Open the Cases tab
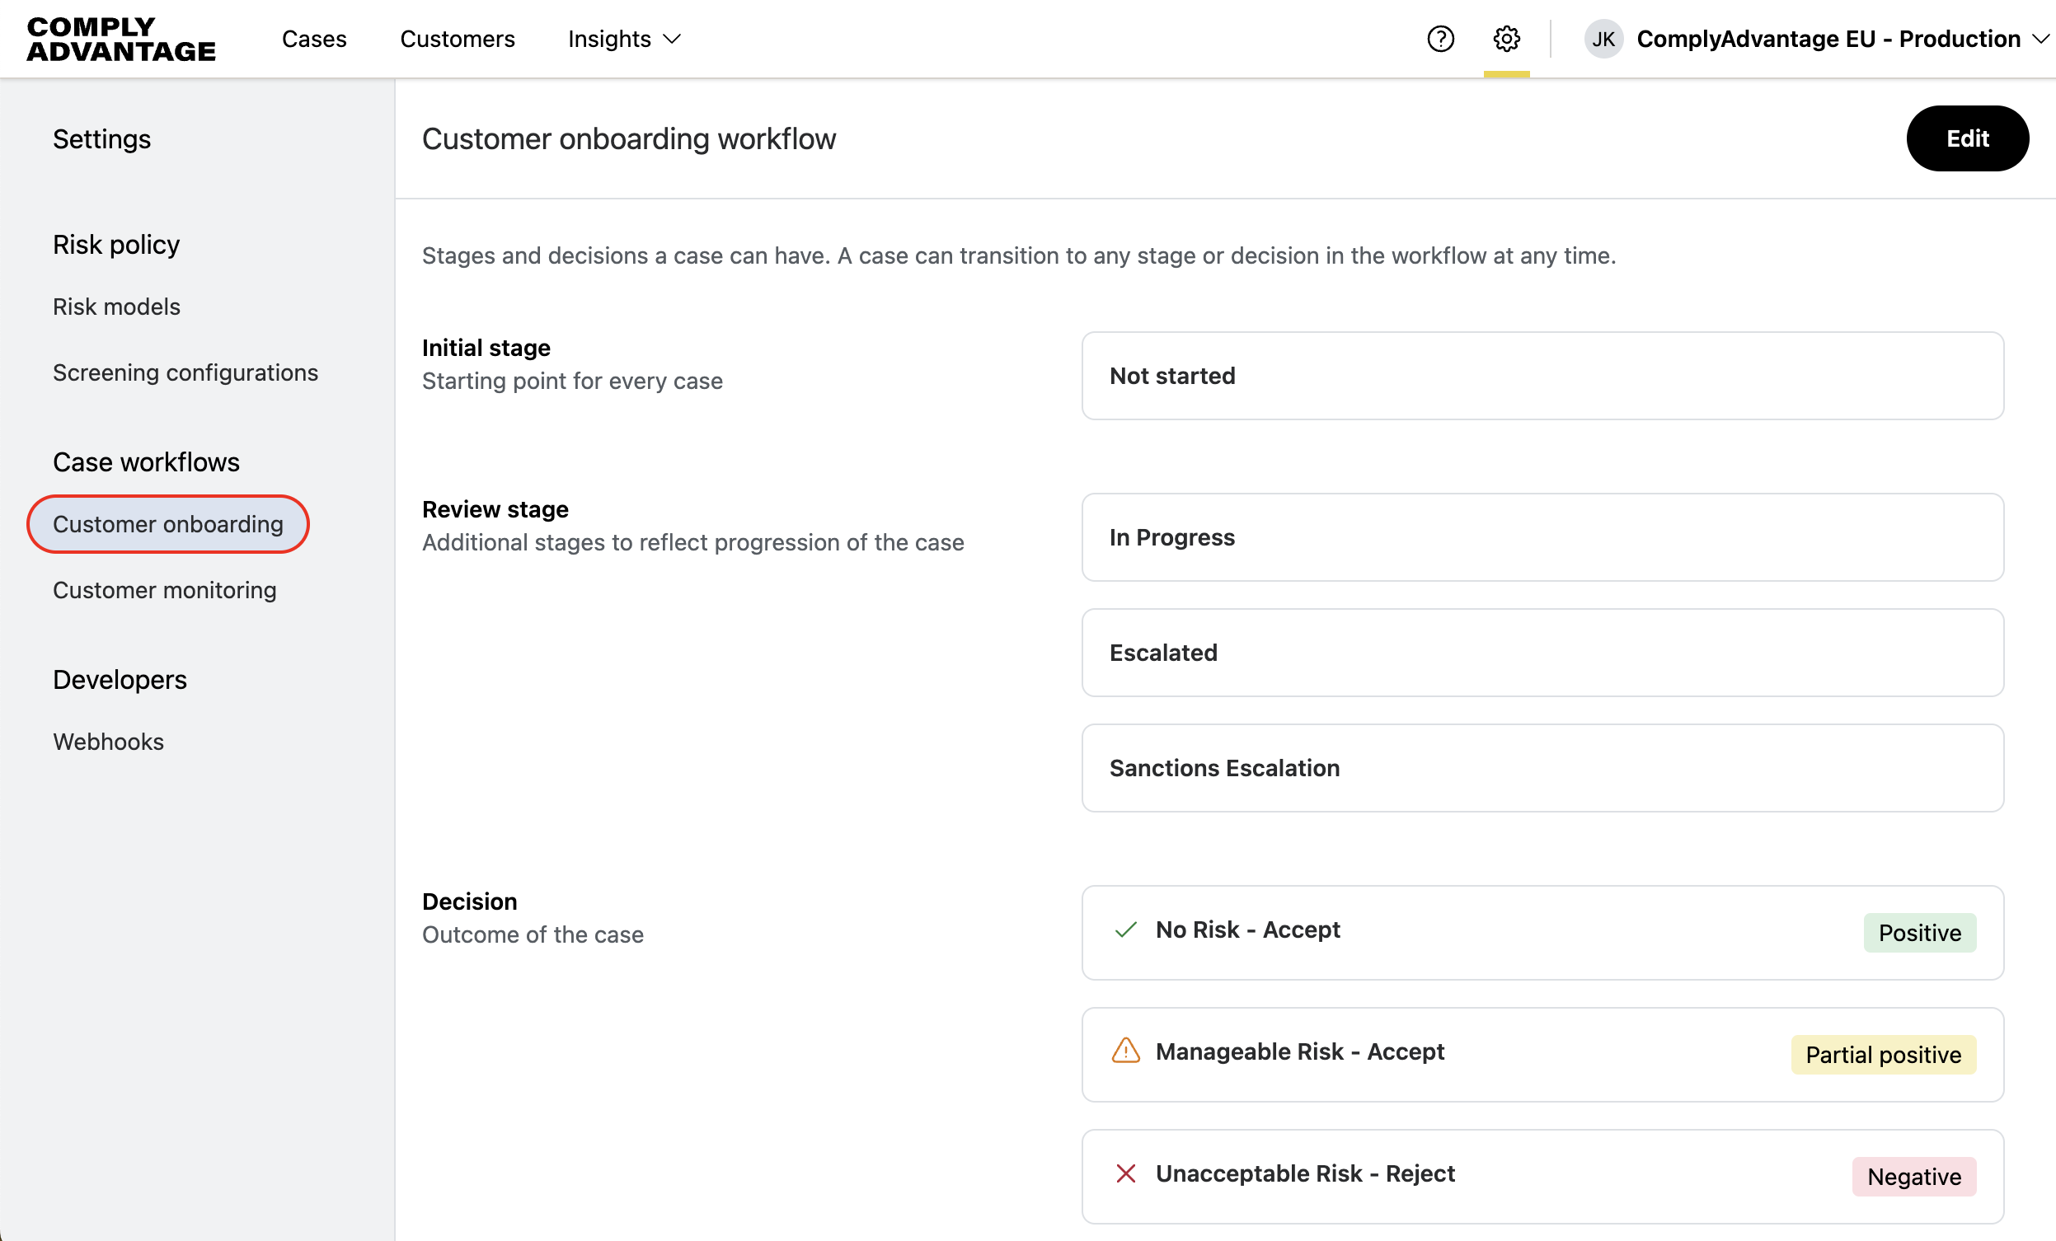 314,39
